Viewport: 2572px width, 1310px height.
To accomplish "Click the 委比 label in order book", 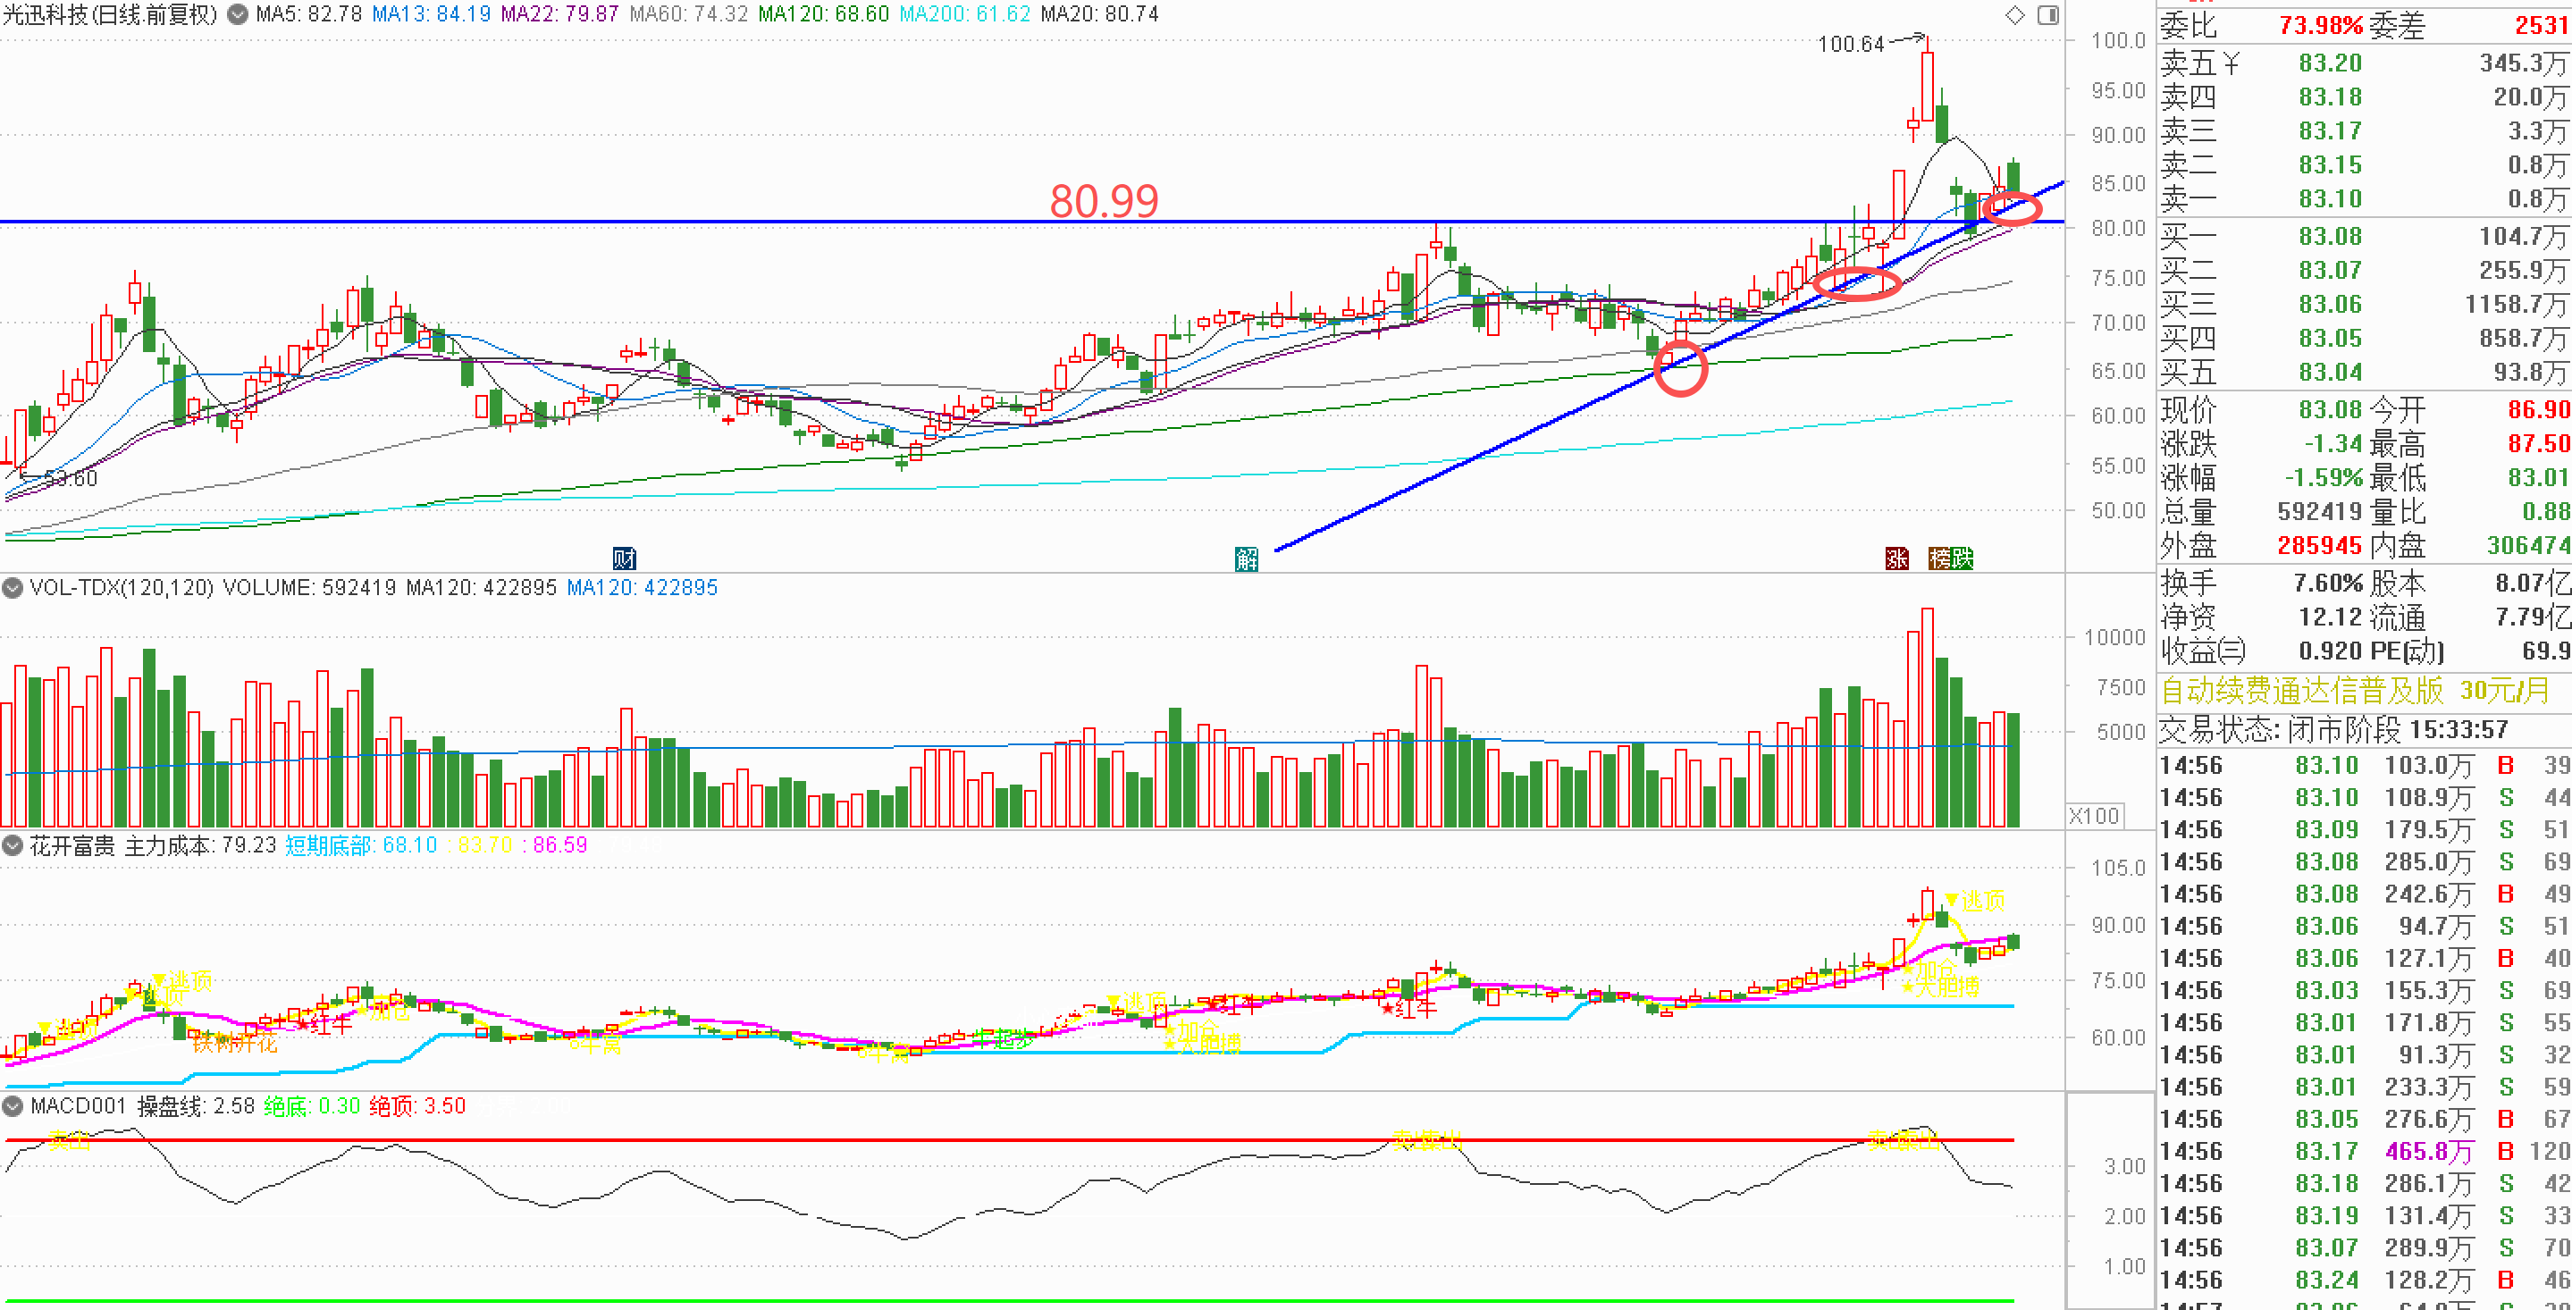I will [x=2188, y=26].
